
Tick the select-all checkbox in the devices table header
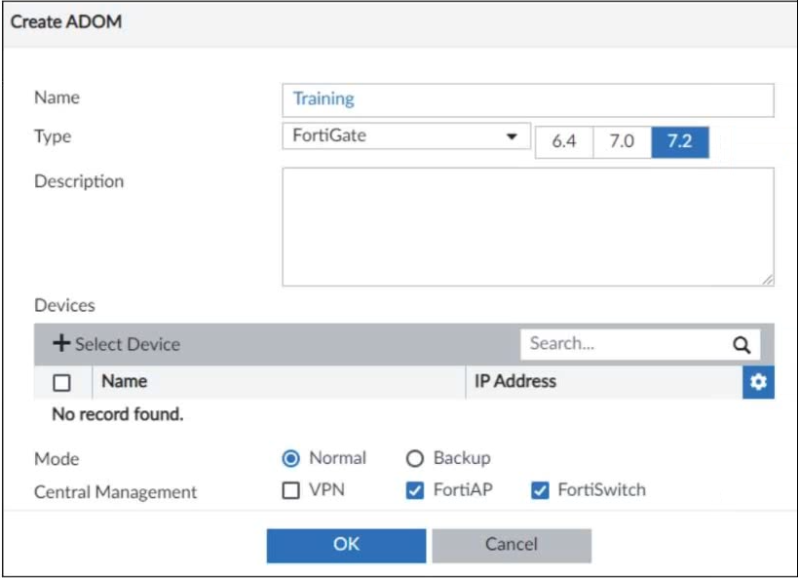[61, 384]
